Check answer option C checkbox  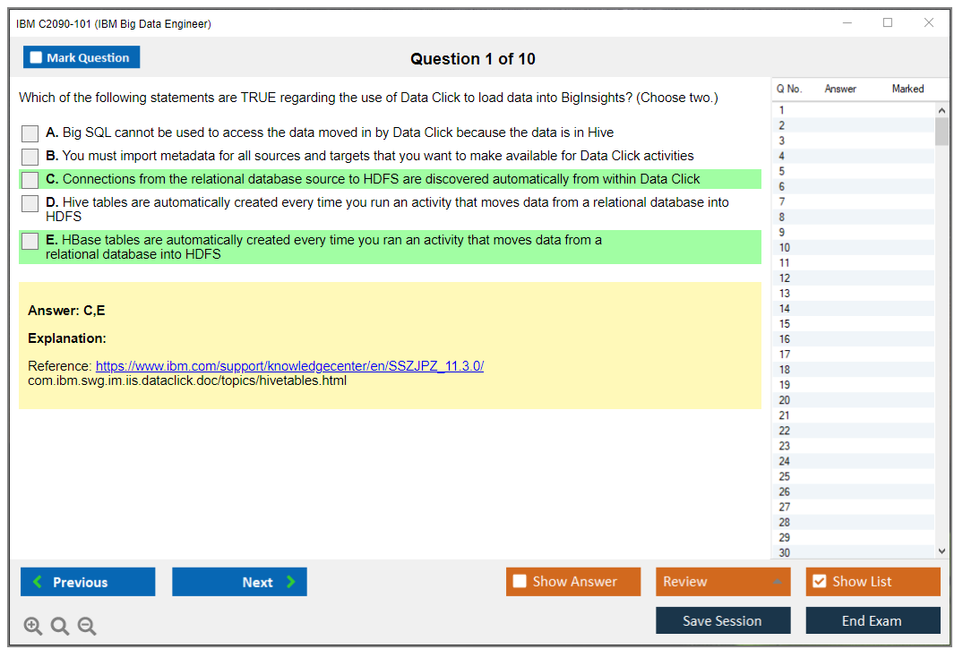30,180
